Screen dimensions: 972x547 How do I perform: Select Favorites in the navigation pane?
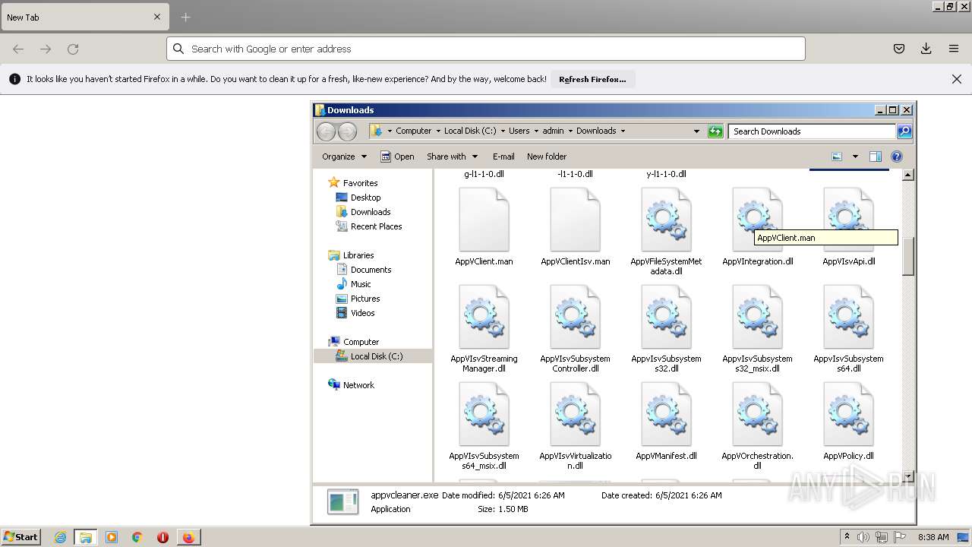point(360,183)
